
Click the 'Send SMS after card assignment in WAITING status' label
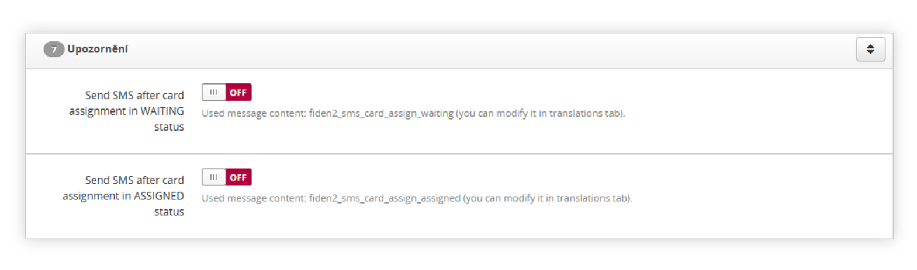[x=126, y=111]
